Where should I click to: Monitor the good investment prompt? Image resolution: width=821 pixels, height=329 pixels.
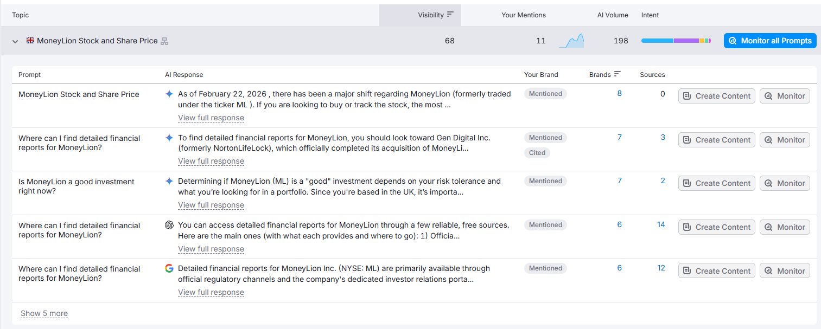[x=785, y=183]
